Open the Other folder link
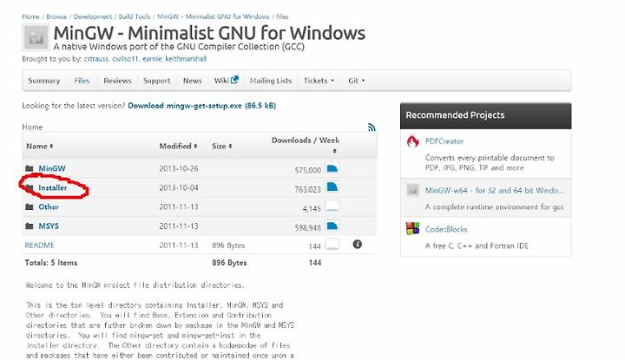The image size is (625, 360). point(49,206)
